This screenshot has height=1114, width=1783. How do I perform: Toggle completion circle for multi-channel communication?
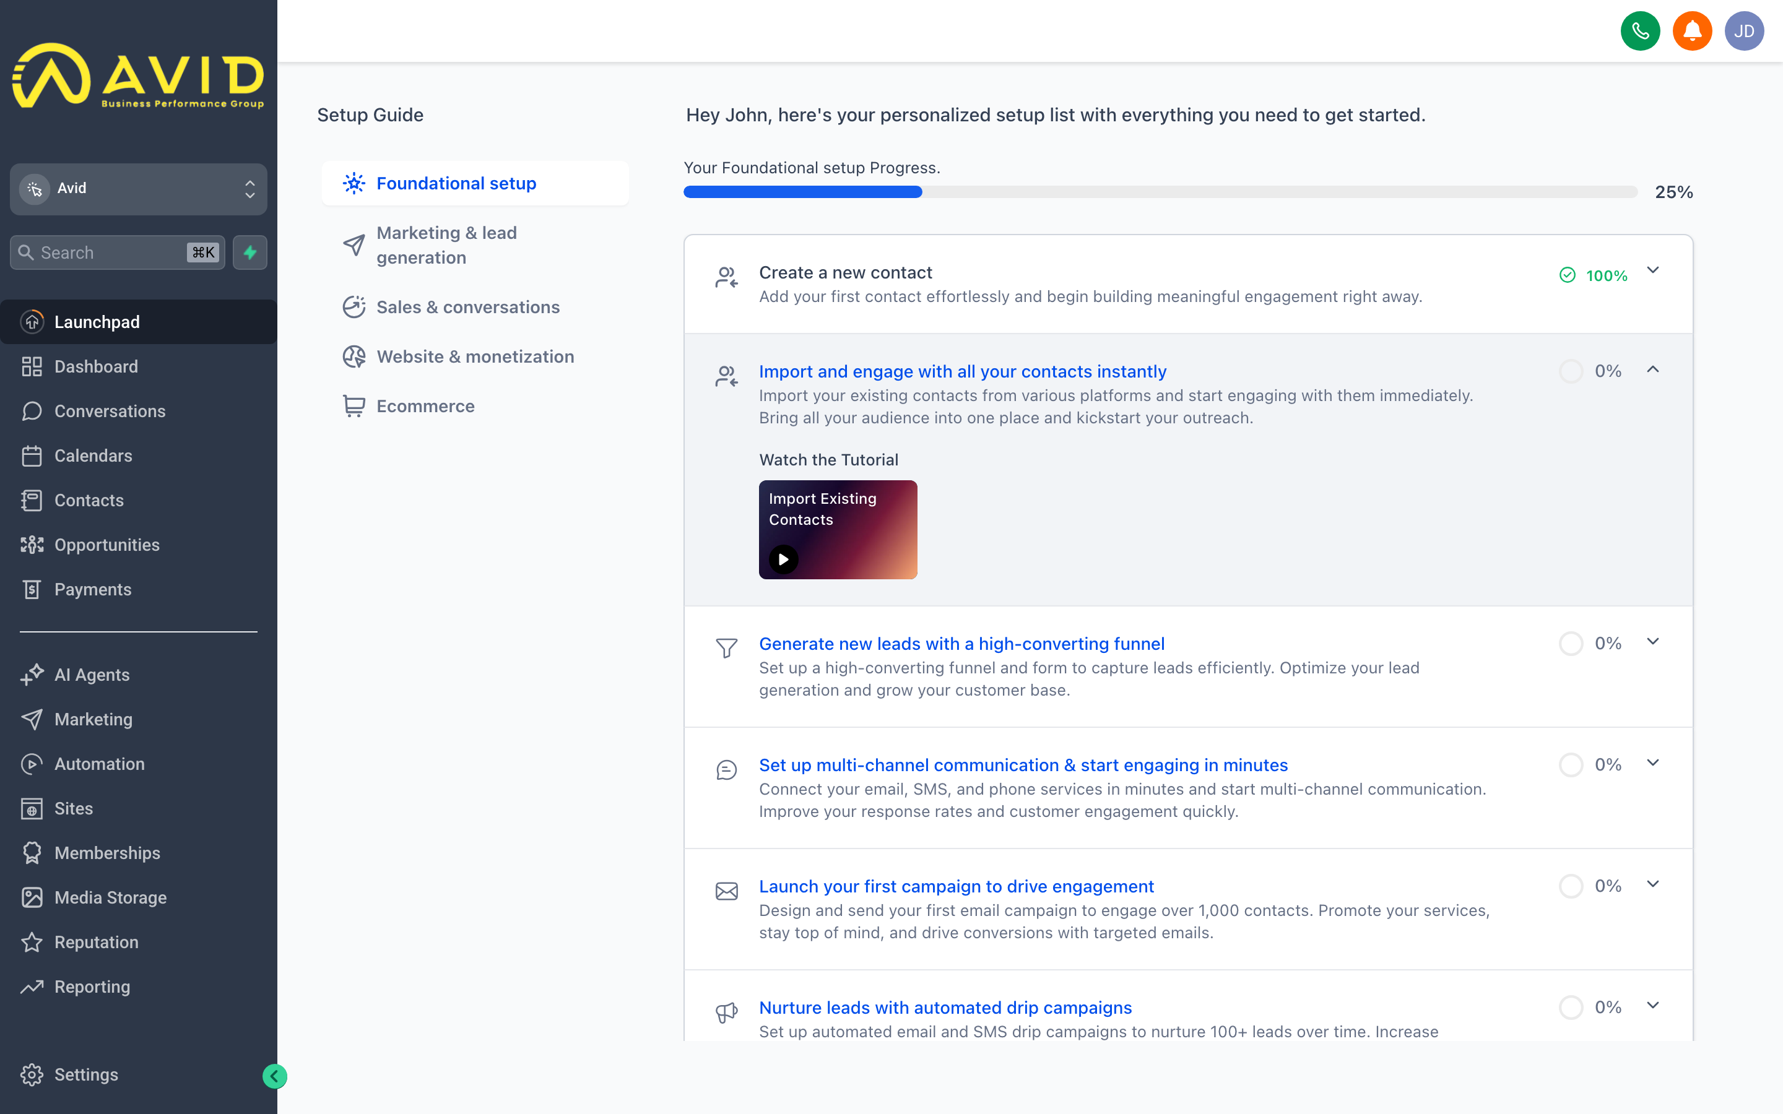[x=1571, y=765]
